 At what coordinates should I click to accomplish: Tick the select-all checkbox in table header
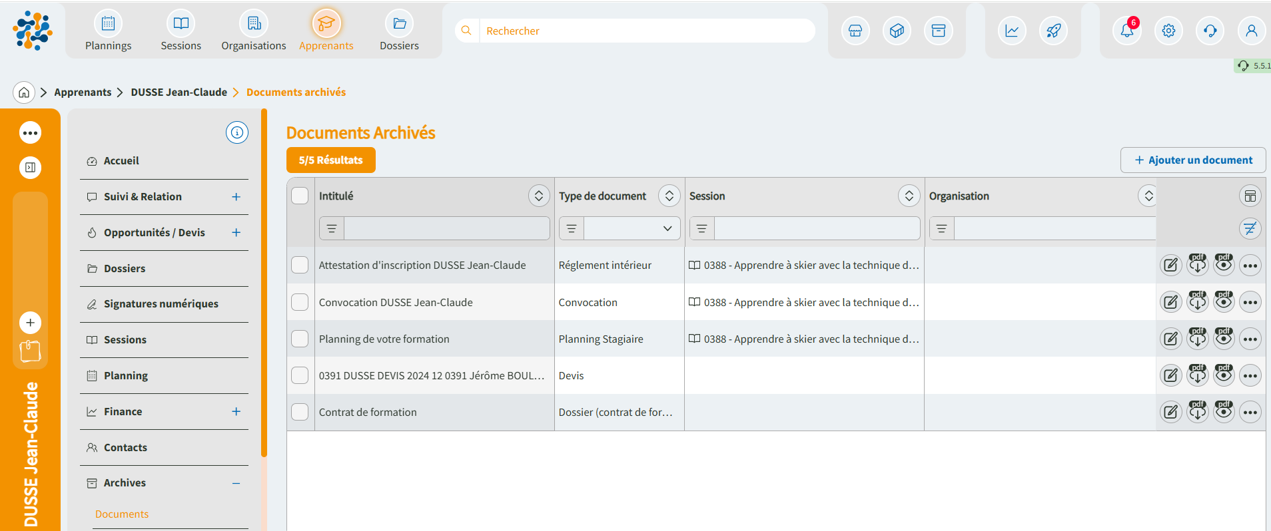pyautogui.click(x=300, y=196)
